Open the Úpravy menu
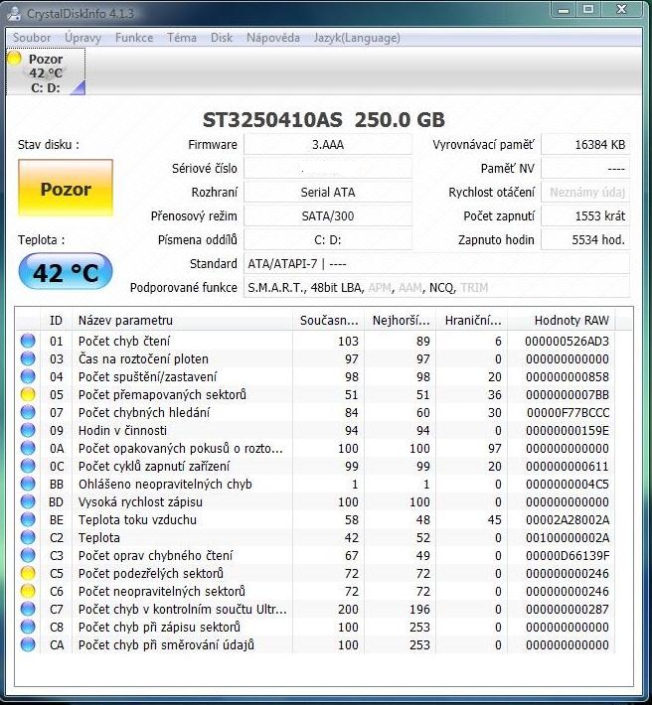This screenshot has height=705, width=652. point(82,38)
